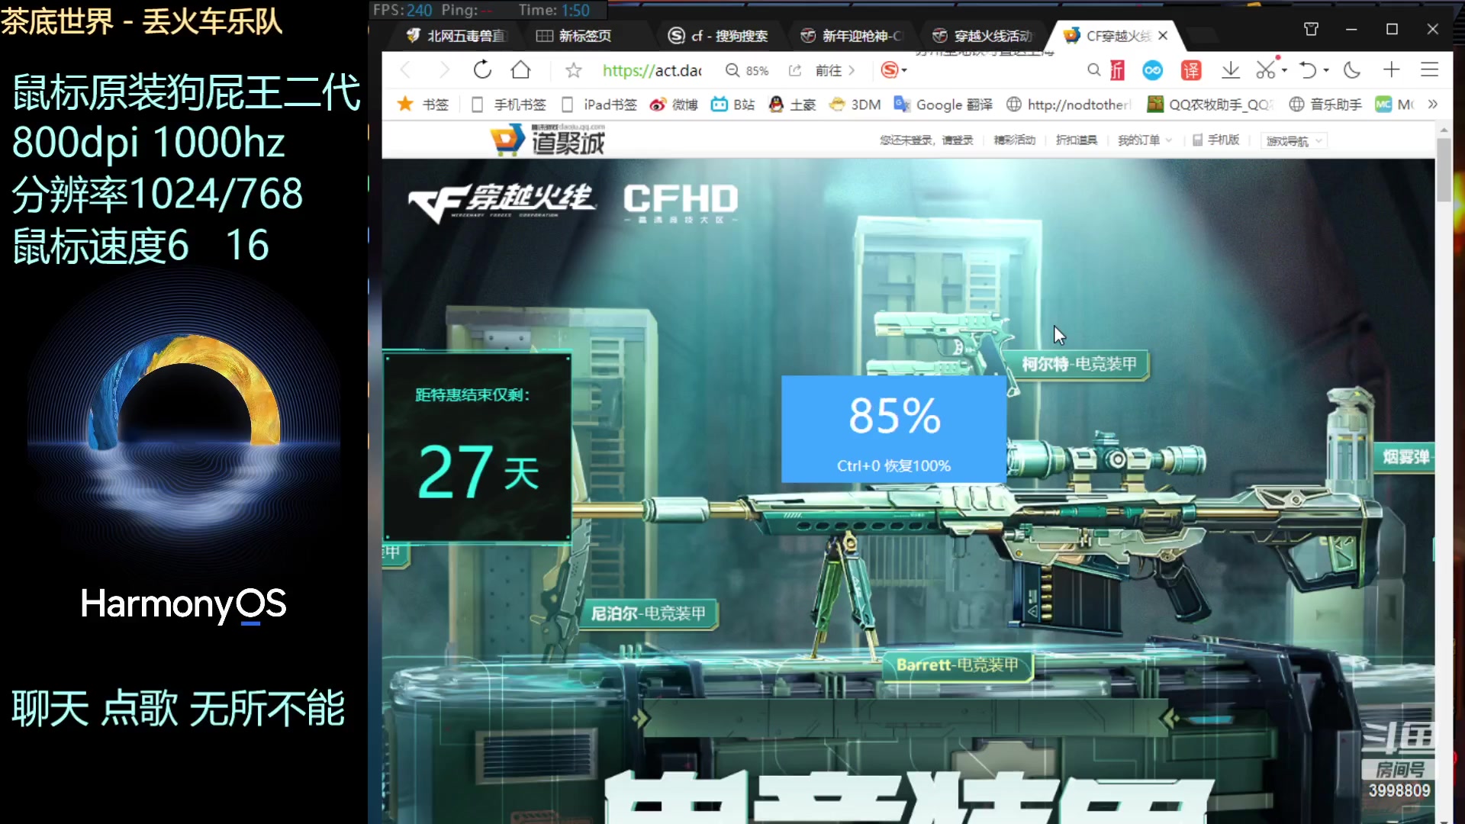This screenshot has width=1465, height=824.
Task: Open the 微博 bookmark
Action: click(x=673, y=105)
